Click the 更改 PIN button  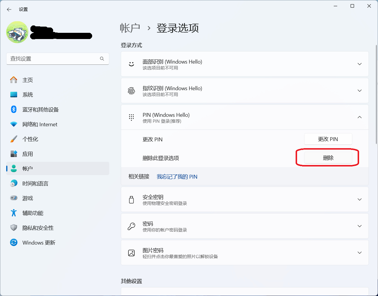[328, 139]
